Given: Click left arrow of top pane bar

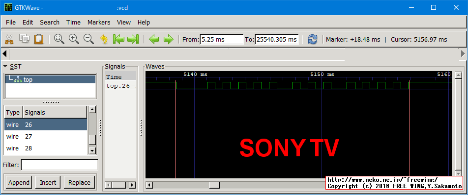Looking at the screenshot, I should coord(4,54).
